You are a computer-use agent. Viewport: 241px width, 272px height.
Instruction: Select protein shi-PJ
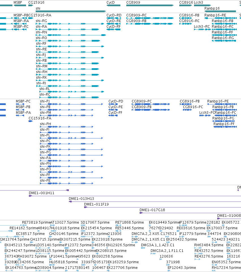tap(71, 104)
